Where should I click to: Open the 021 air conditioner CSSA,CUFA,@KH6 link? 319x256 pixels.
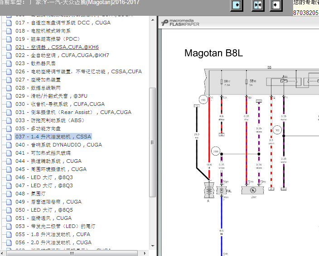57,47
